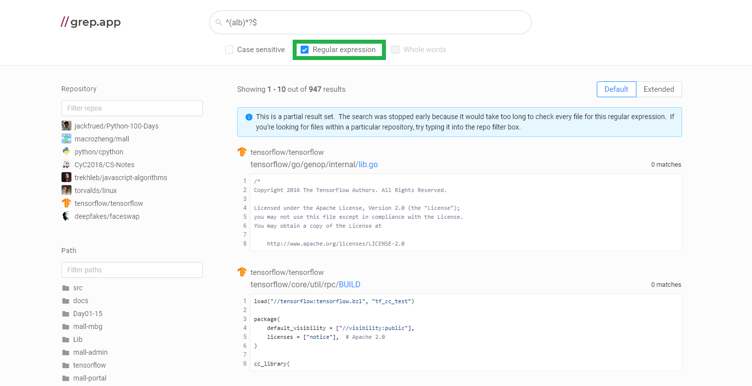
Task: Click the Filter paths input field
Action: (132, 270)
